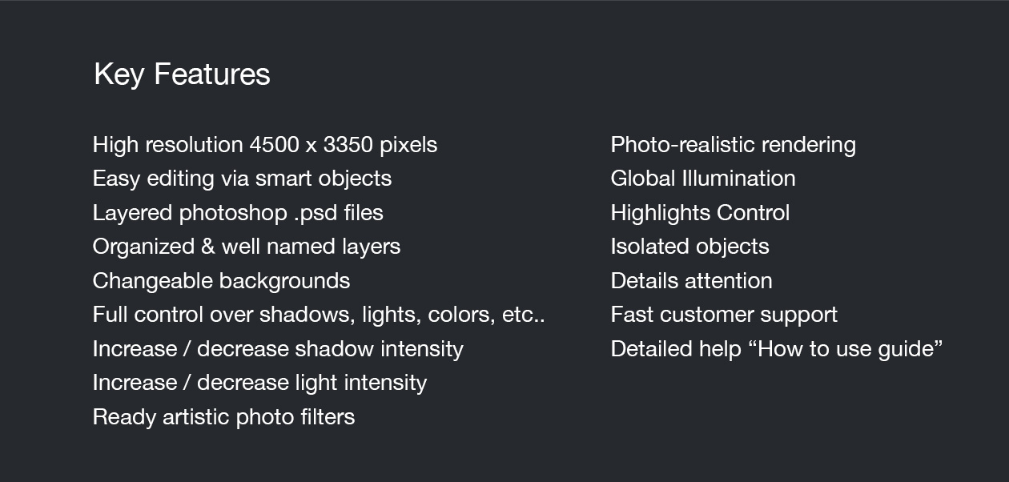Click Organized & well named layers text
Image resolution: width=1009 pixels, height=482 pixels.
tap(246, 247)
